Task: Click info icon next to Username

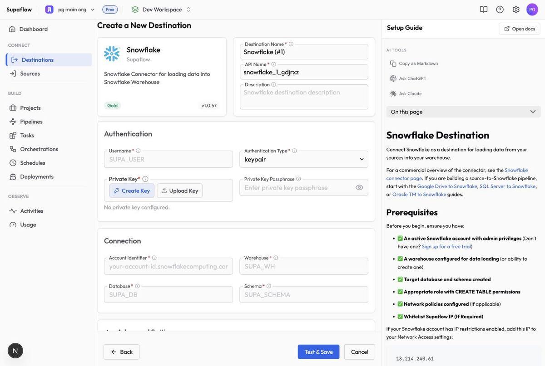Action: pyautogui.click(x=138, y=151)
